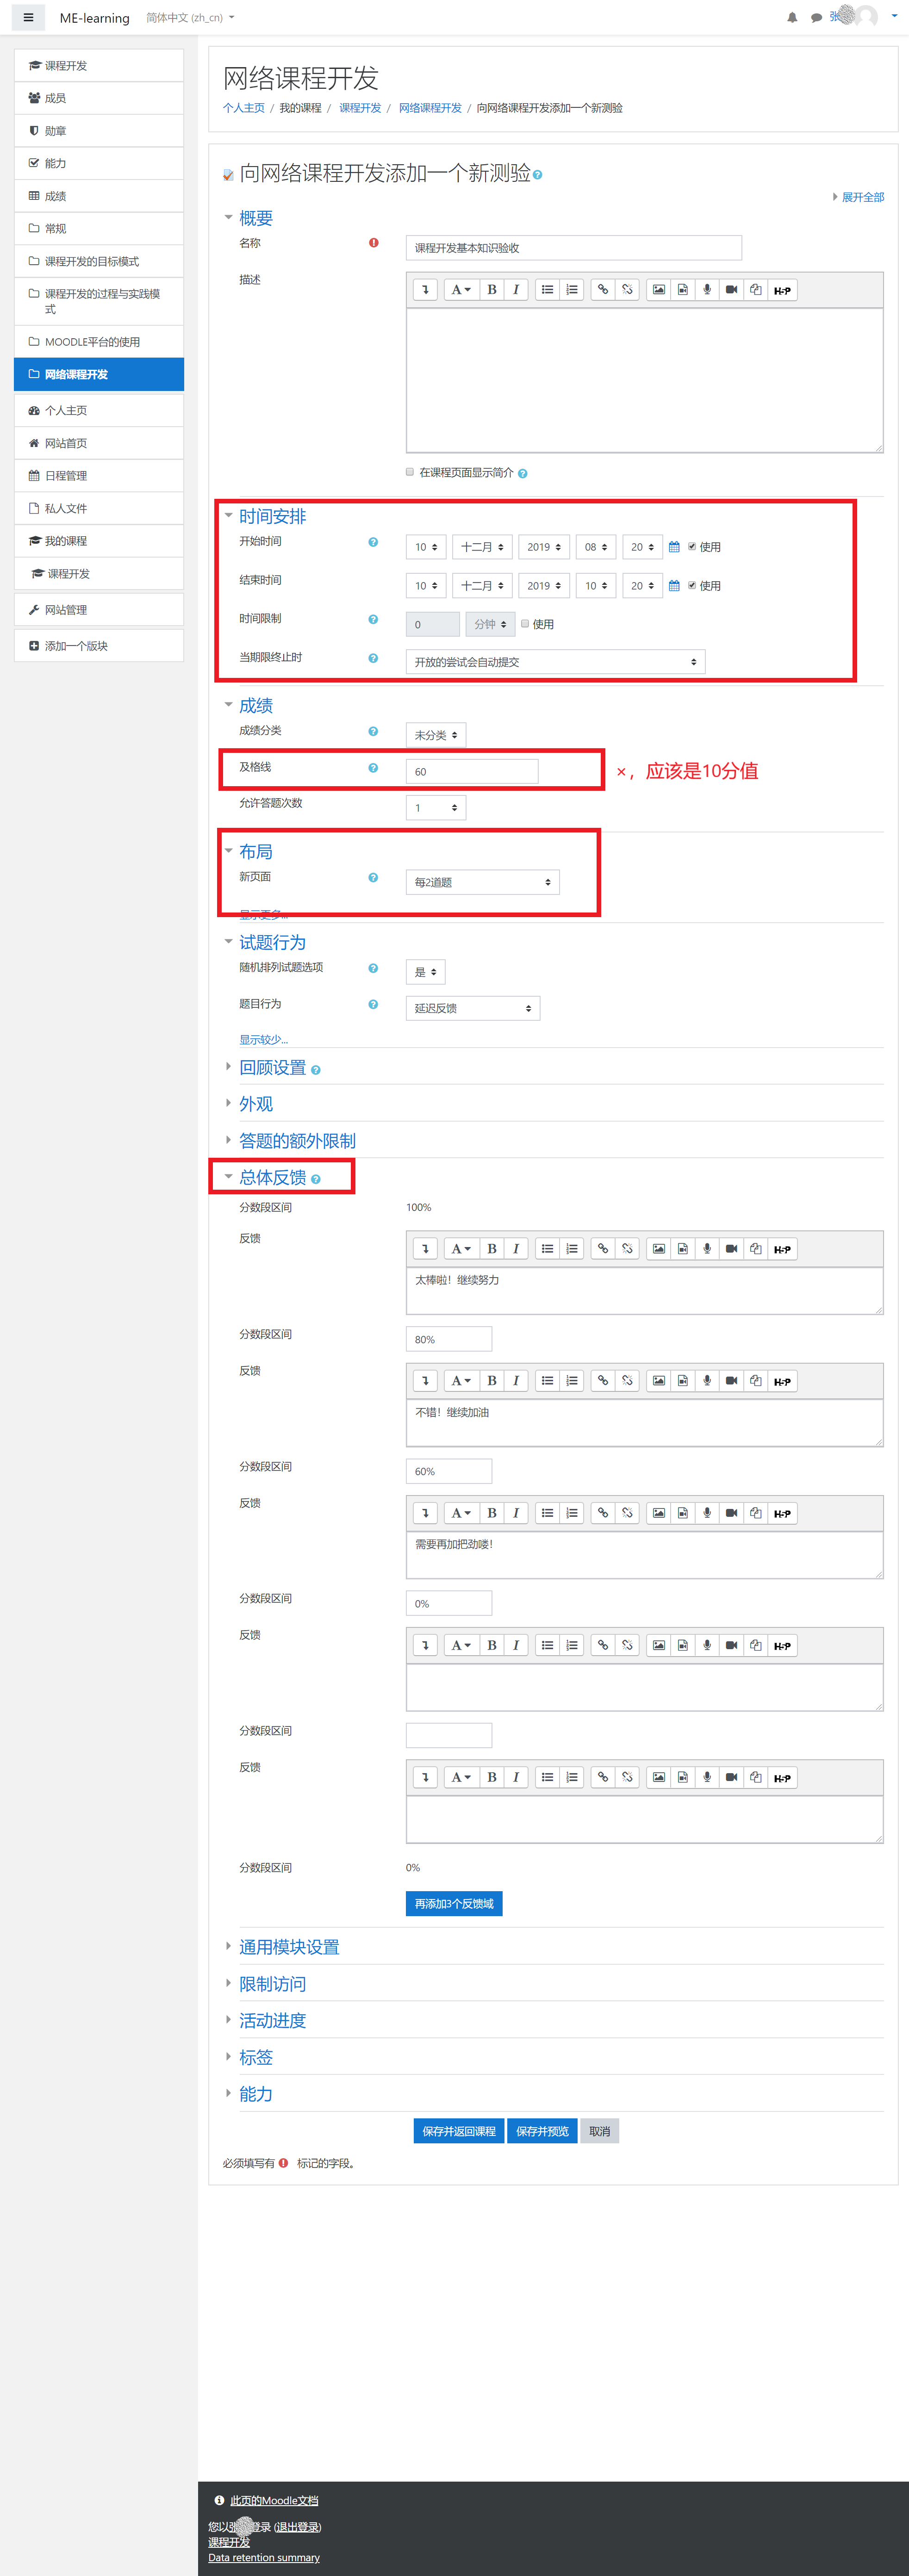The height and width of the screenshot is (2576, 909).
Task: Click the notifications bell icon
Action: 792,17
